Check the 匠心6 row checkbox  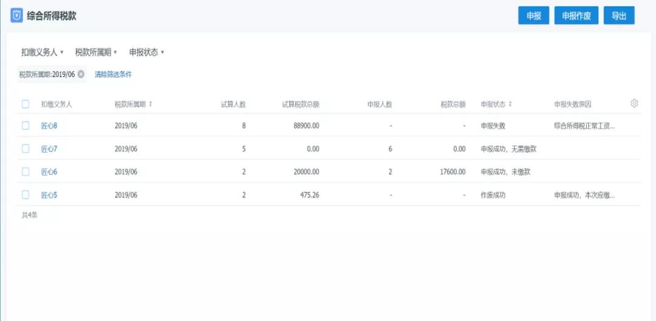26,171
